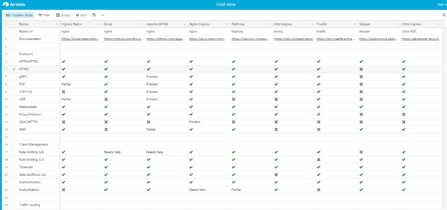The width and height of the screenshot is (447, 210).
Task: Open the docs.nginx.com documentation link
Action: click(x=208, y=39)
